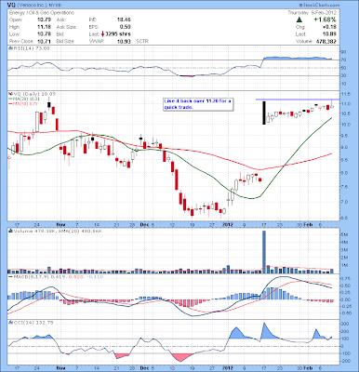Click the Last value 10.89 at right
The width and height of the screenshot is (359, 372).
(329, 34)
